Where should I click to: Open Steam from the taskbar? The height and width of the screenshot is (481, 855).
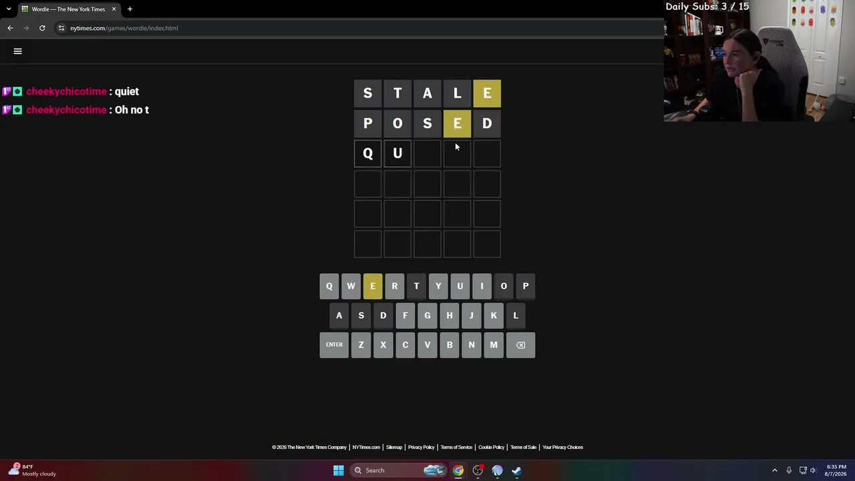(x=516, y=470)
